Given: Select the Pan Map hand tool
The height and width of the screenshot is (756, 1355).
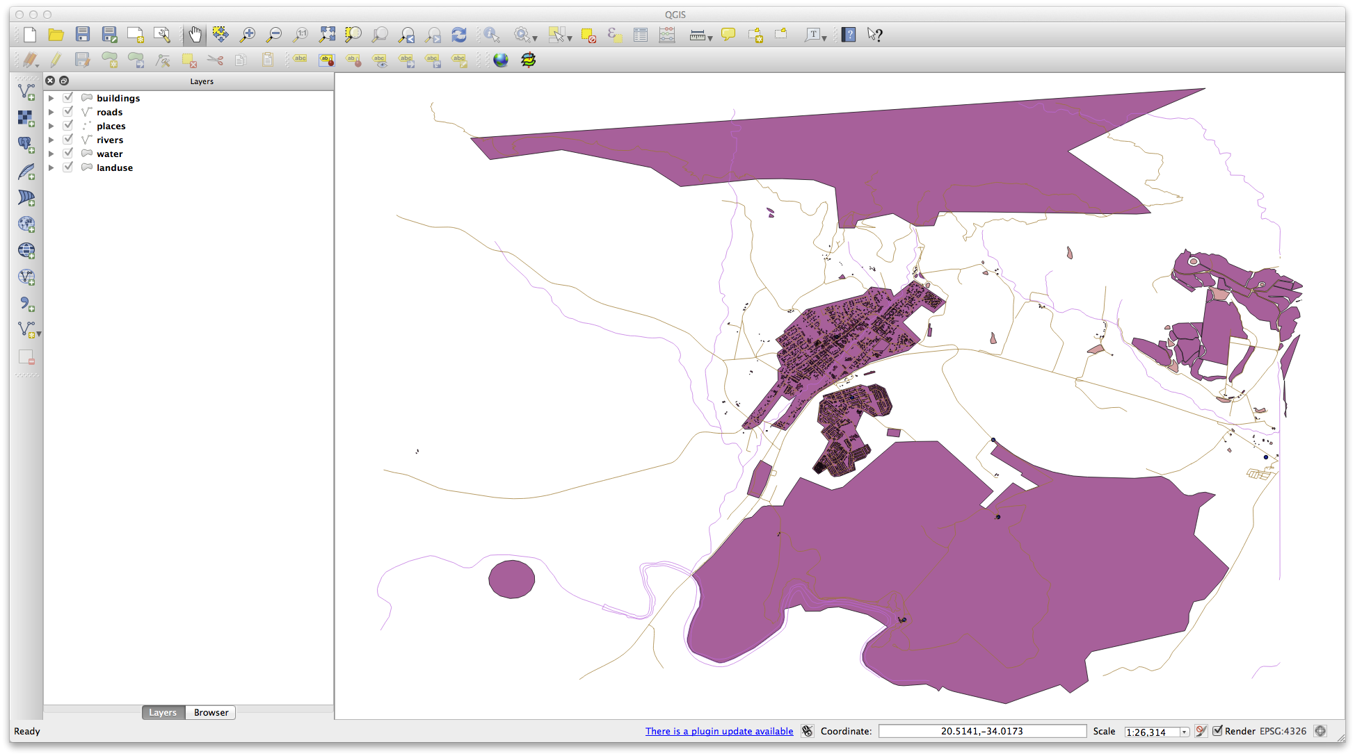Looking at the screenshot, I should point(195,34).
